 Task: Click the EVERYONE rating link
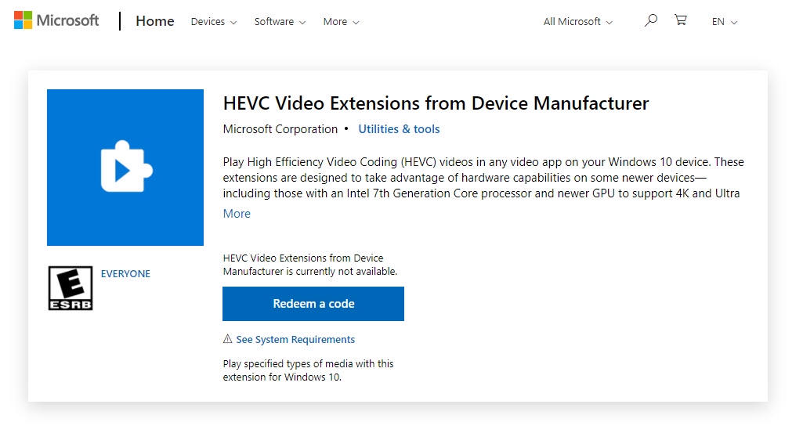coord(125,274)
